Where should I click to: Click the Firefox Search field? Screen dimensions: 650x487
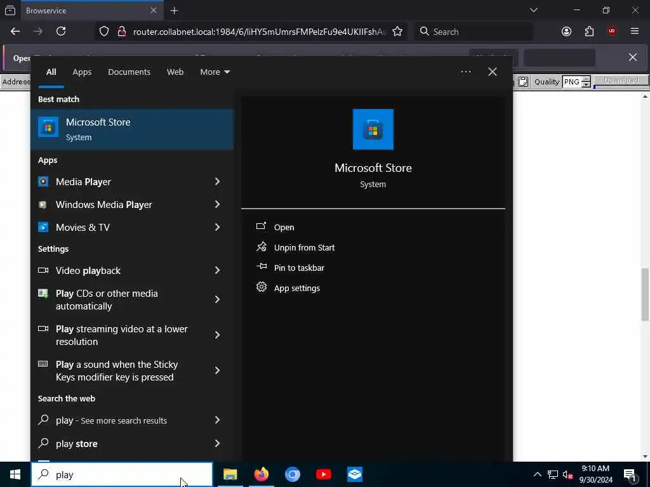point(474,32)
